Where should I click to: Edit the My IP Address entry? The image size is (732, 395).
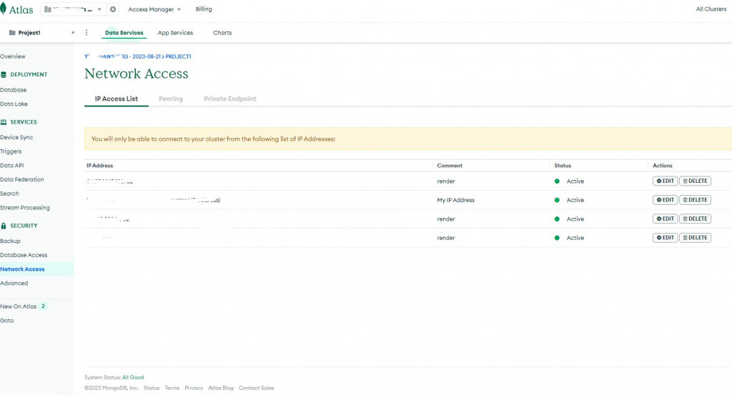point(665,200)
